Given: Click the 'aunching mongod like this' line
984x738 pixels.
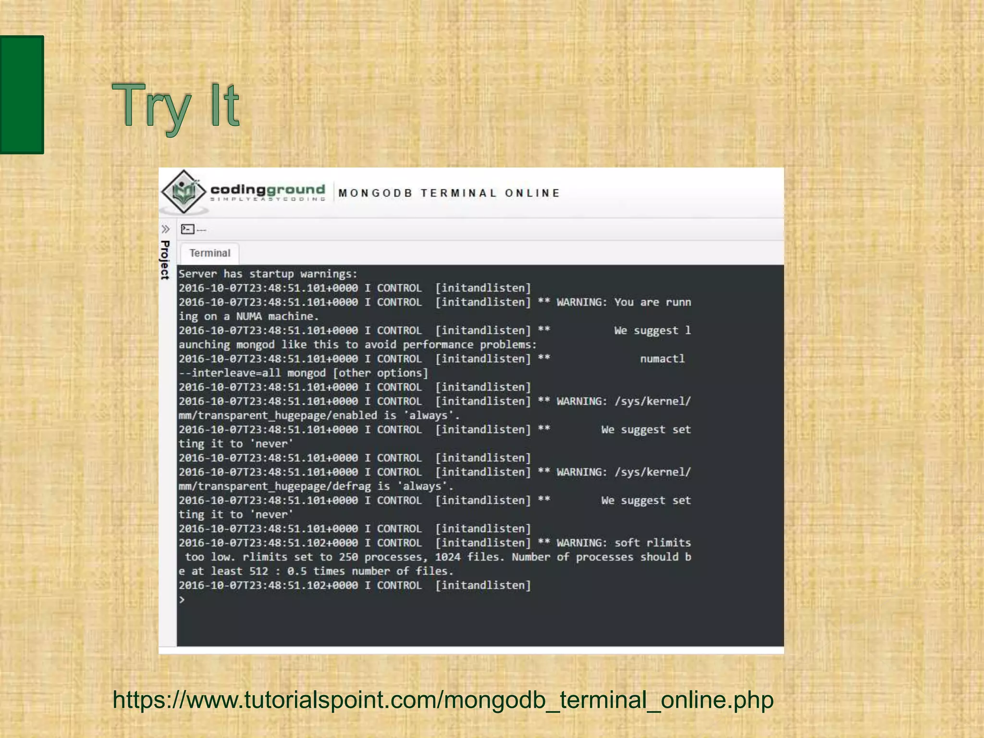Looking at the screenshot, I should click(x=358, y=344).
